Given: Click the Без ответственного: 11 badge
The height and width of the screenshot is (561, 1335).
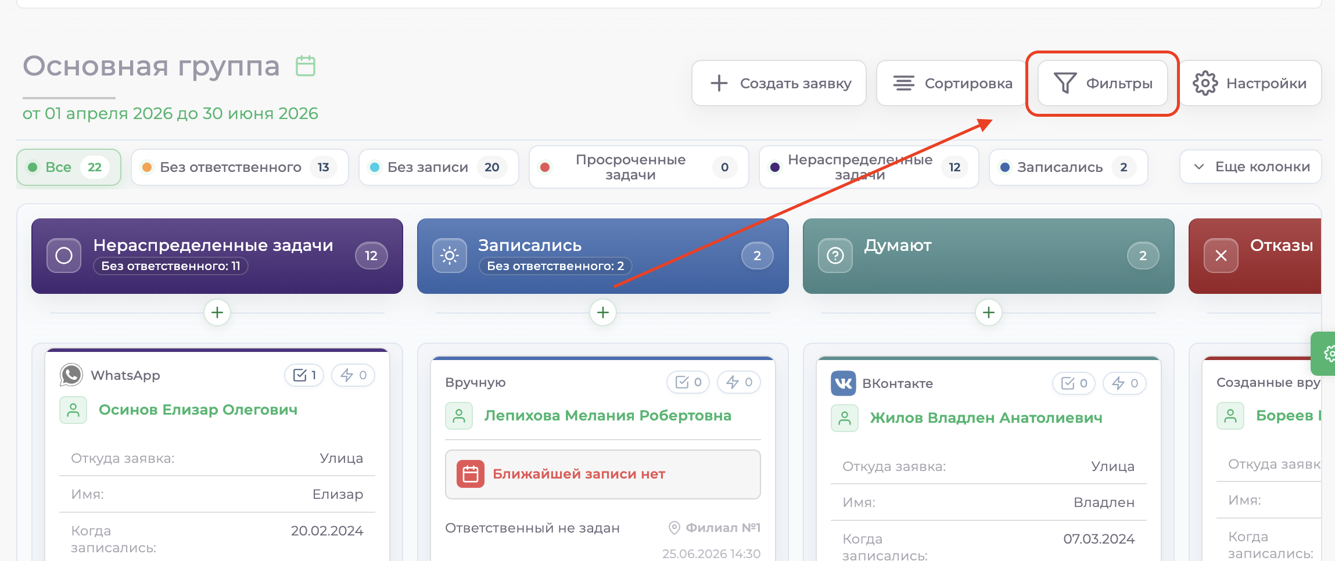Looking at the screenshot, I should click(171, 266).
